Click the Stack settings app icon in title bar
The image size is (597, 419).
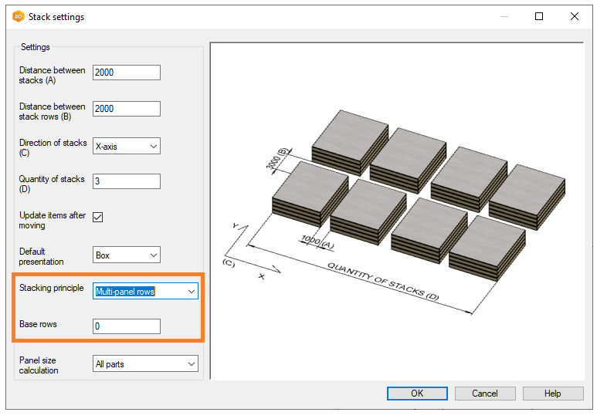click(x=18, y=16)
